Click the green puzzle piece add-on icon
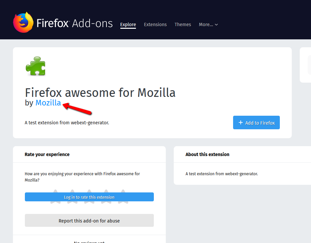The width and height of the screenshot is (311, 243). point(35,66)
